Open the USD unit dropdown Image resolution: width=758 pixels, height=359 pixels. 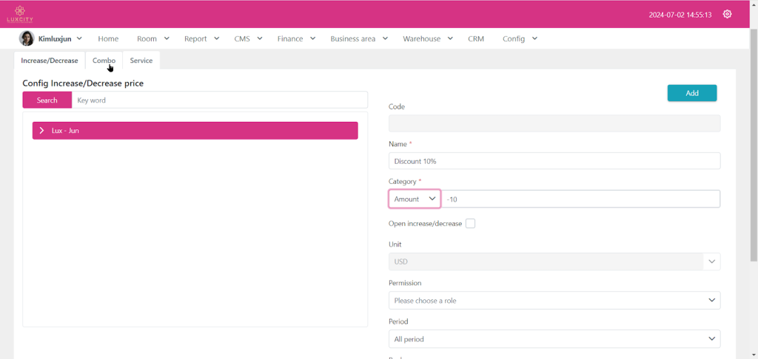(x=554, y=261)
